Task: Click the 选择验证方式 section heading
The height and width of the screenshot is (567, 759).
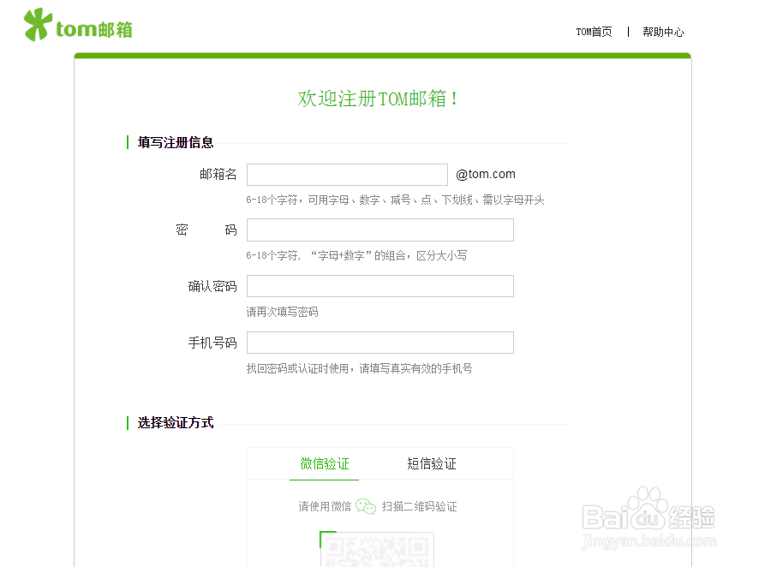Action: (x=176, y=423)
